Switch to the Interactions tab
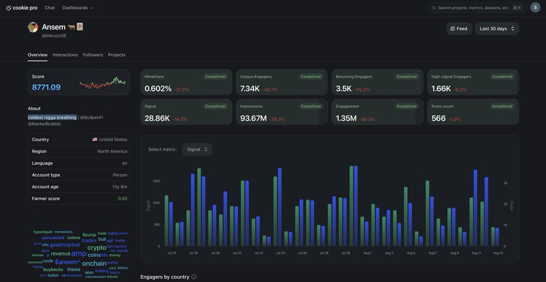The height and width of the screenshot is (282, 546). coord(65,55)
